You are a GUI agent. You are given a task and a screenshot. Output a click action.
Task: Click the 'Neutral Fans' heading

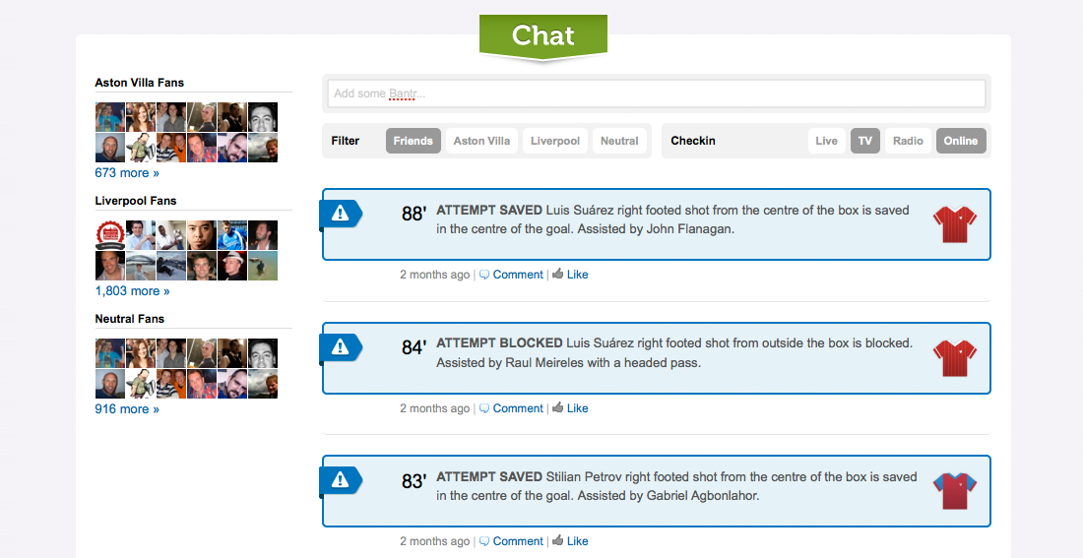click(130, 318)
